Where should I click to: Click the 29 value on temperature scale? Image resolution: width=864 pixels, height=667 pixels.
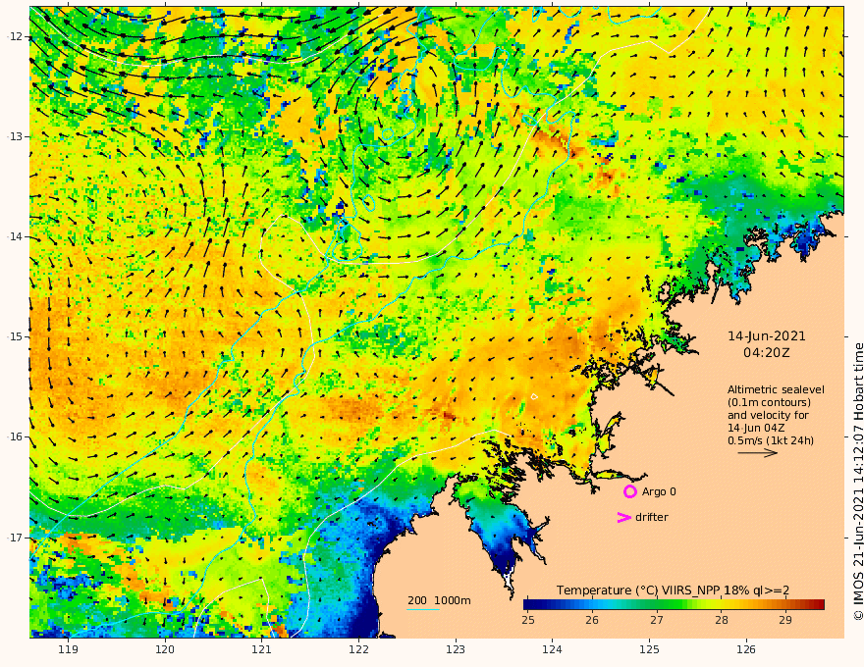(x=785, y=620)
